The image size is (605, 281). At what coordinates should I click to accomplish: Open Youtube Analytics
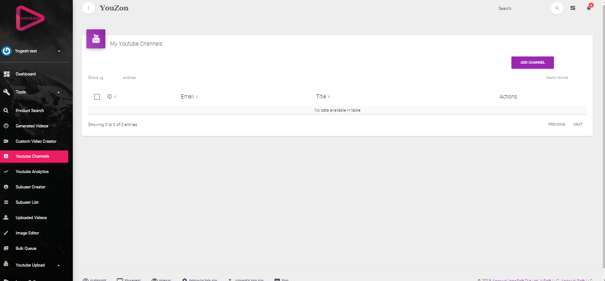pos(32,172)
